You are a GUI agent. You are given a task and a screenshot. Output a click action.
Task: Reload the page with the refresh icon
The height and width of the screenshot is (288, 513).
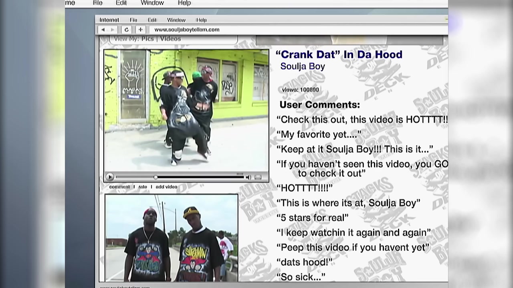[127, 30]
